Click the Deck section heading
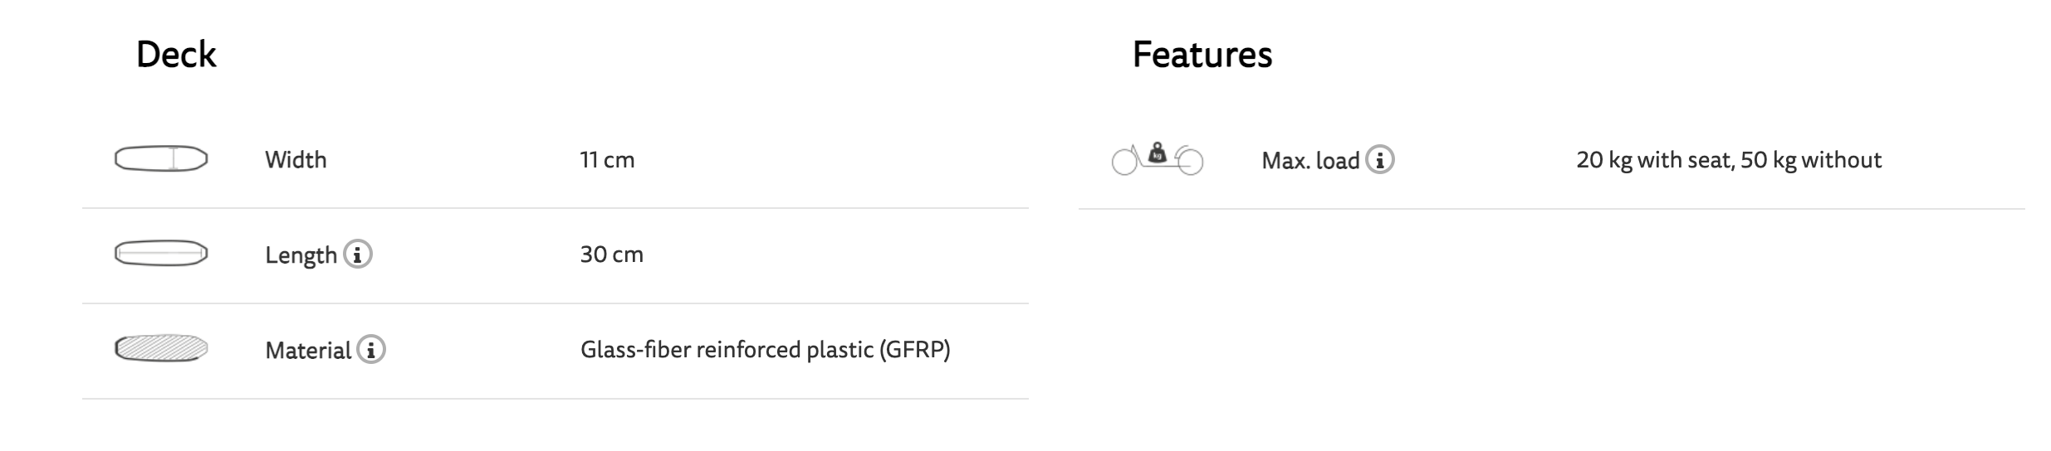Screen dimensions: 2051x451 [176, 55]
